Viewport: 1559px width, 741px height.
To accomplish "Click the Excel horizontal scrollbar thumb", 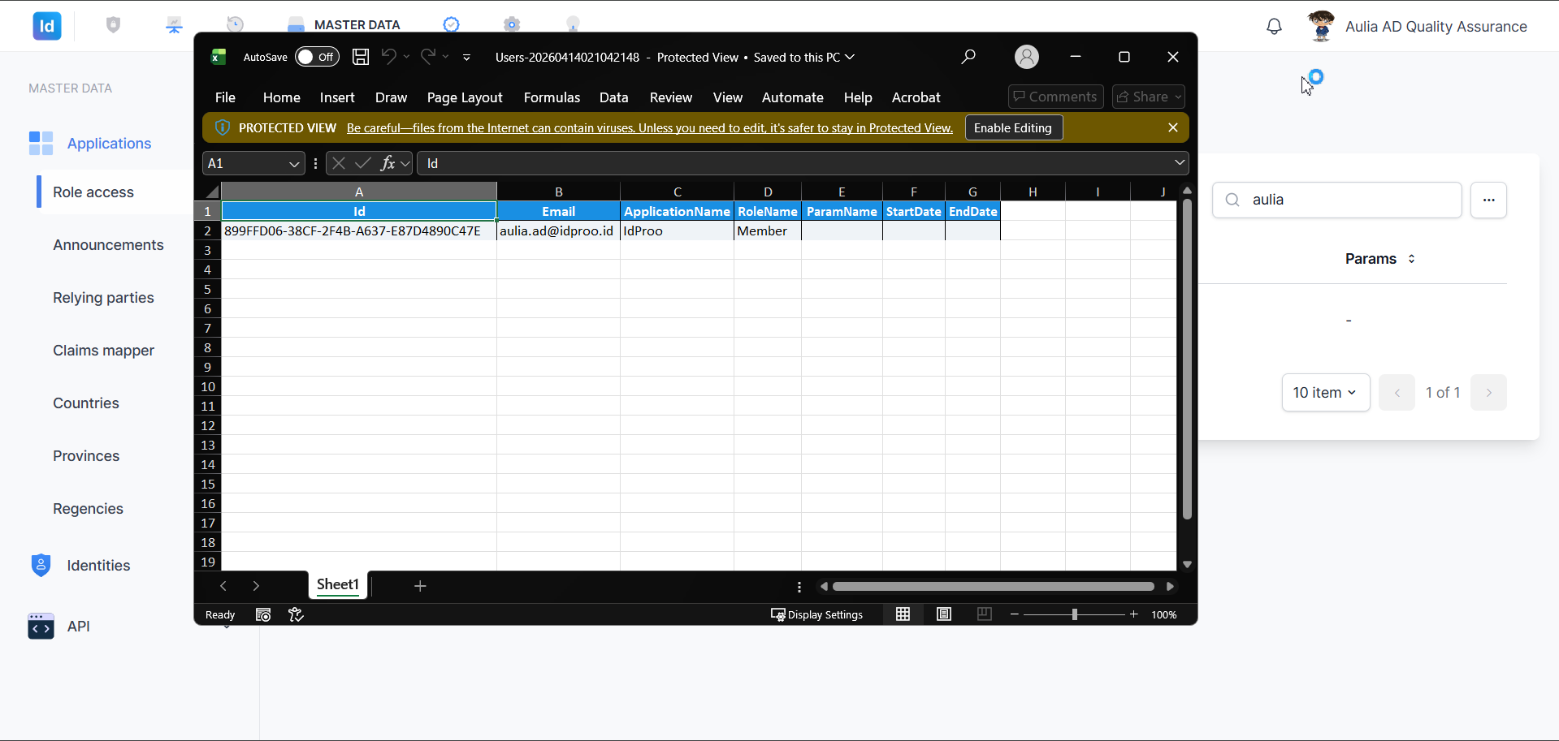I will pos(993,586).
